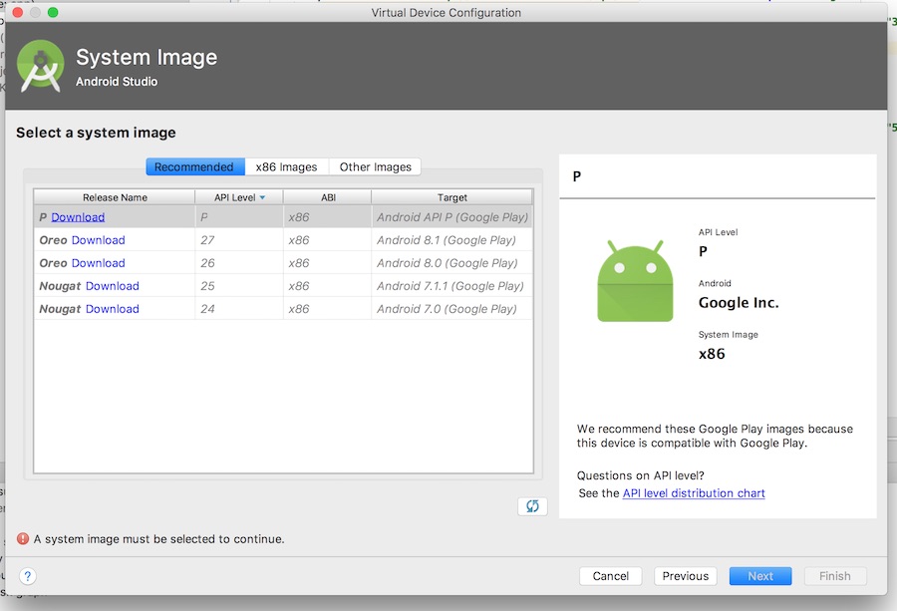Sort by Release Name column header

115,197
